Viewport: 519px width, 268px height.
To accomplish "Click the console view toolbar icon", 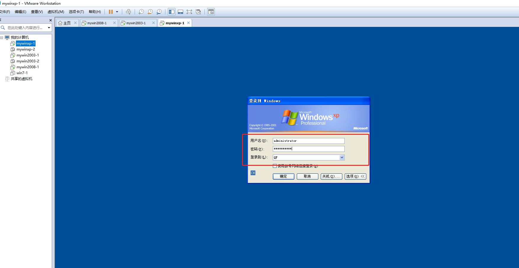I will [211, 12].
